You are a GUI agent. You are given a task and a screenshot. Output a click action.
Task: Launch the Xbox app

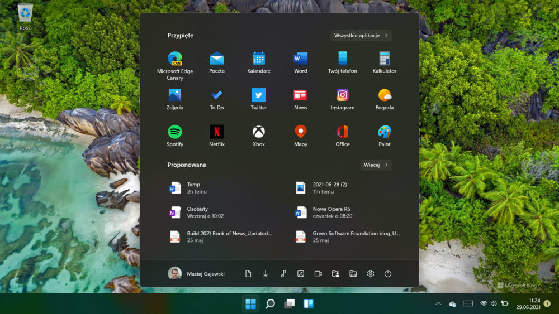pyautogui.click(x=258, y=136)
